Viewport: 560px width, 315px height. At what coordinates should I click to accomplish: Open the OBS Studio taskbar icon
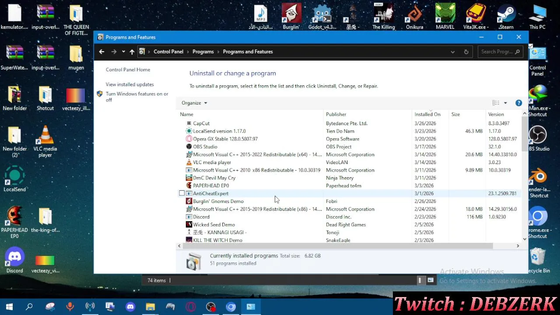[211, 307]
